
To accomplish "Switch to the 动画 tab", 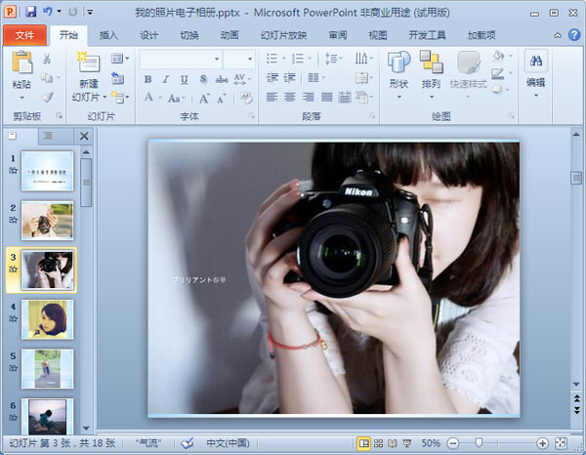I will point(230,35).
